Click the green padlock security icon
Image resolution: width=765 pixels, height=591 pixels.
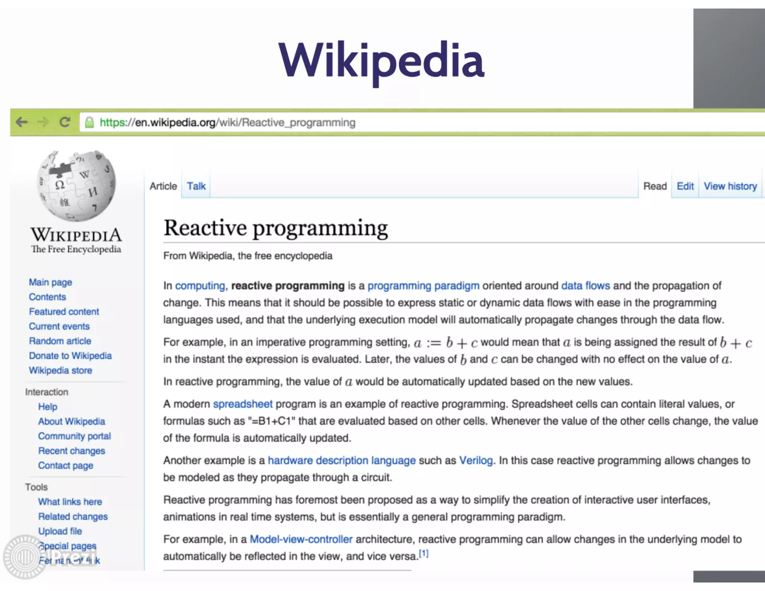pyautogui.click(x=89, y=123)
